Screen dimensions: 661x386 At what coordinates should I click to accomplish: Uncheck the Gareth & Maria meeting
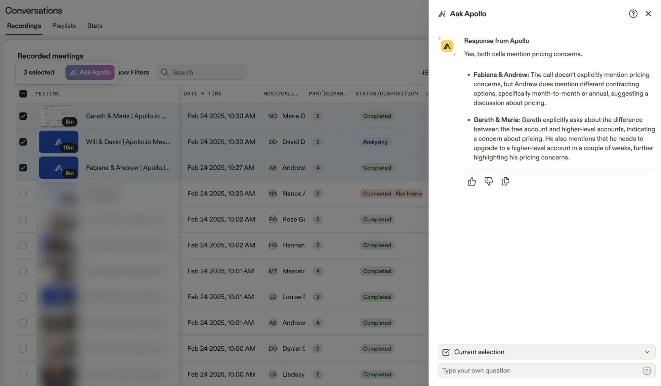(x=23, y=116)
